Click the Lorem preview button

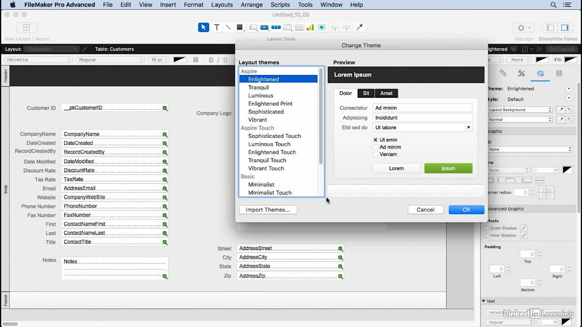pos(396,168)
